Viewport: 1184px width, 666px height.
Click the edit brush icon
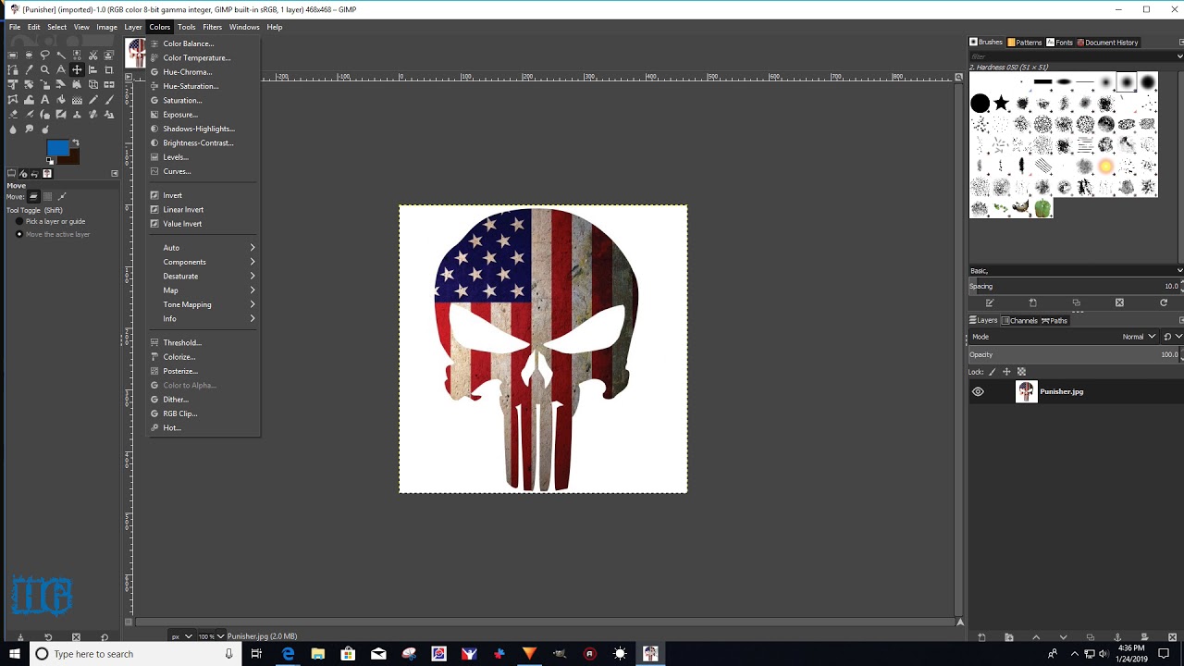[x=990, y=302]
